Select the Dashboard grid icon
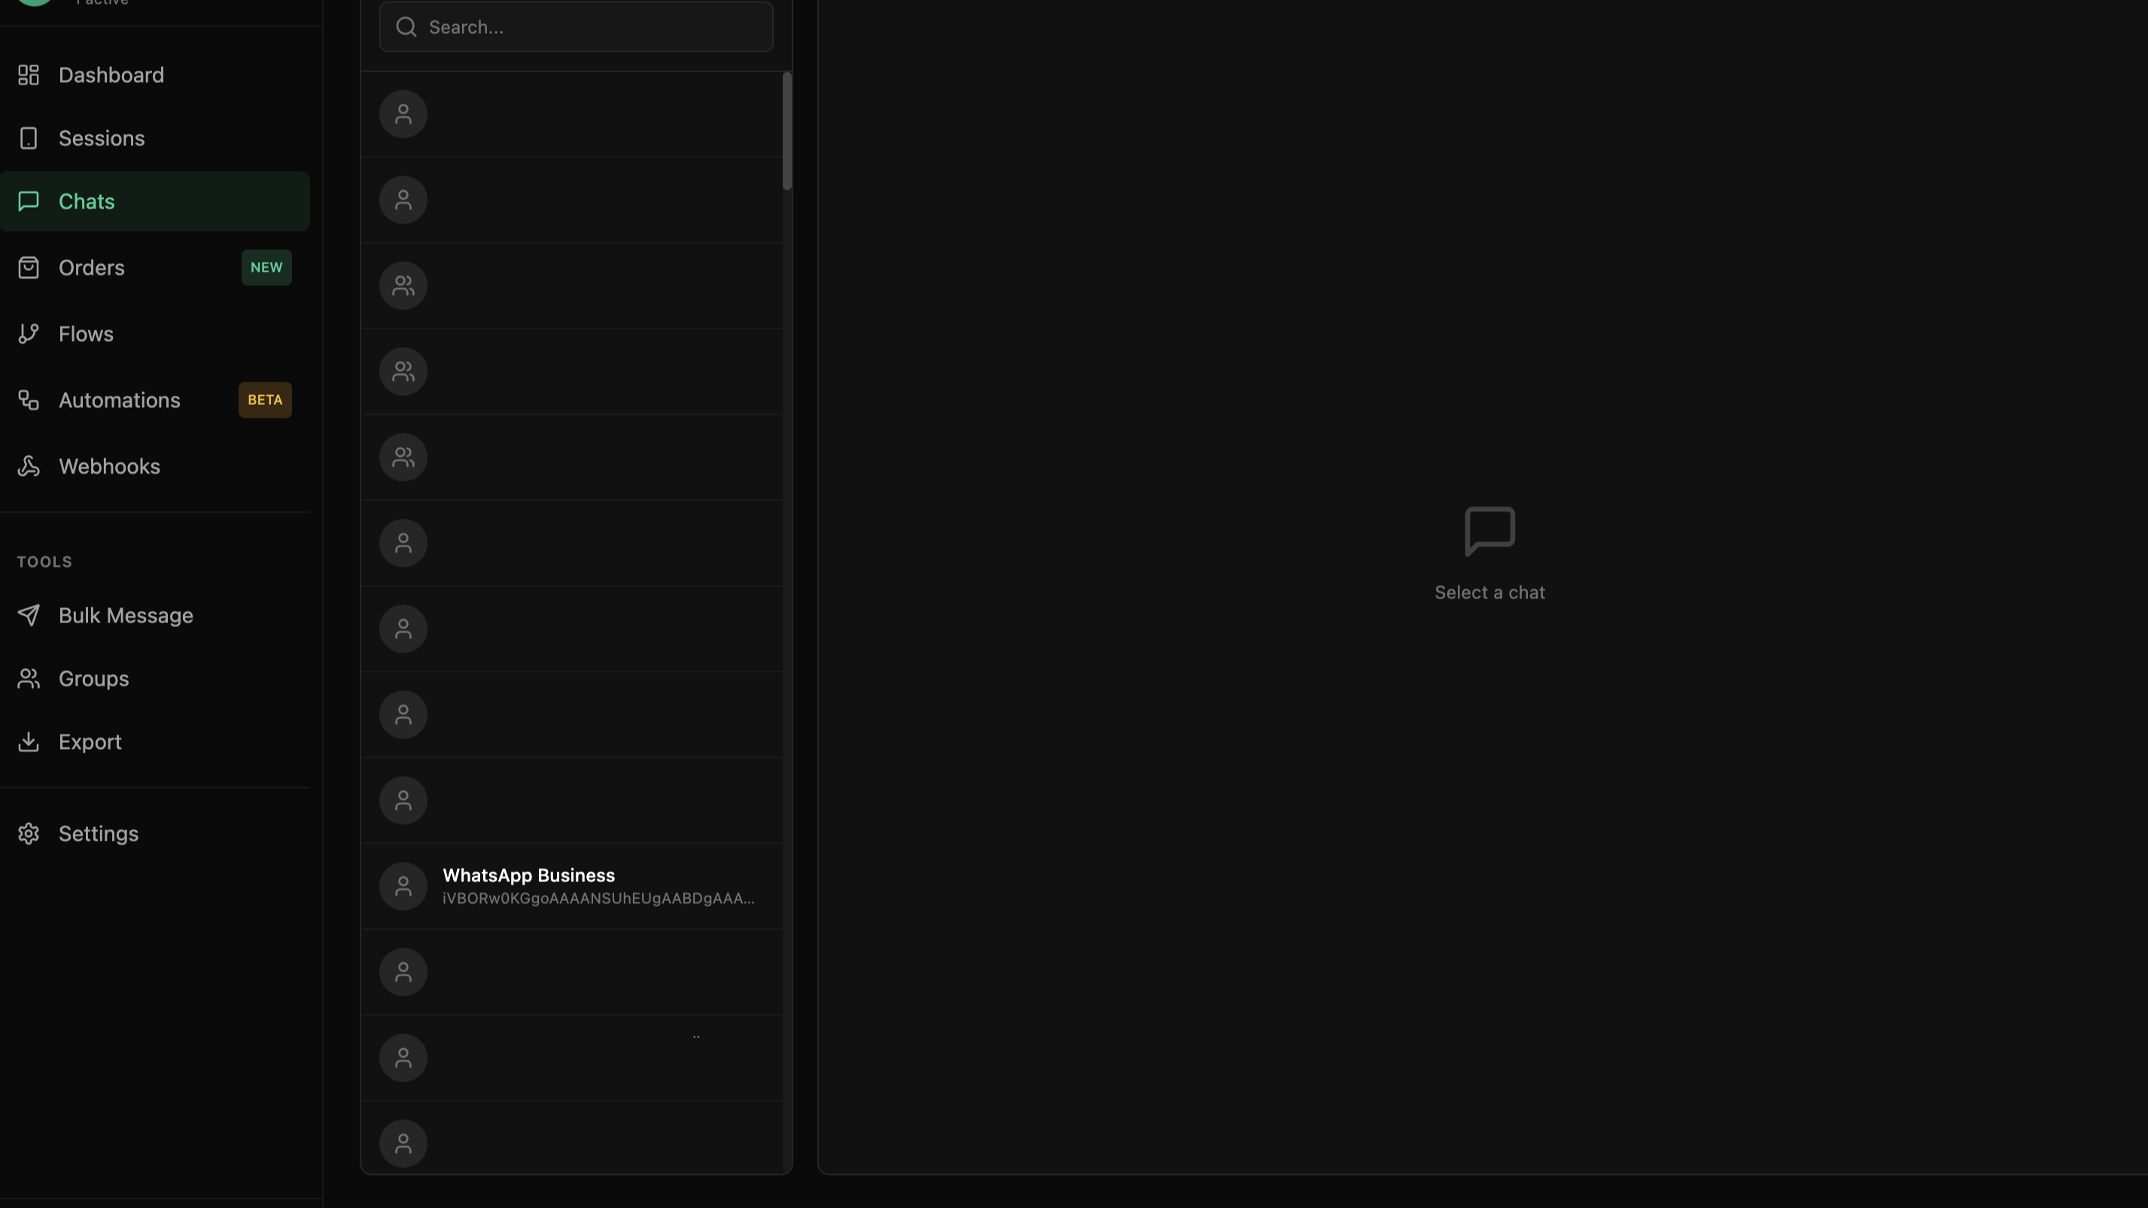This screenshot has height=1208, width=2148. tap(29, 75)
